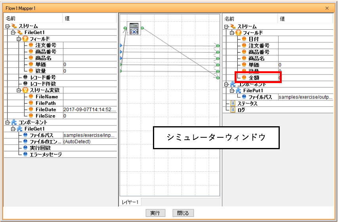Select the value samples/exercise/outp...

(306, 97)
